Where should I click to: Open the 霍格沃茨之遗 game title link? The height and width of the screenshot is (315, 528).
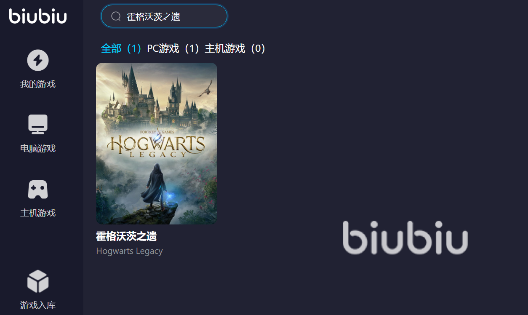126,236
